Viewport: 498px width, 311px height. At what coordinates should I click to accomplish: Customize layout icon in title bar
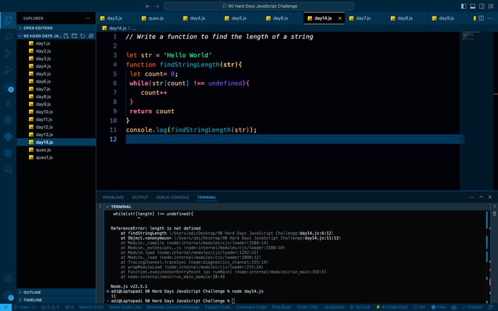491,6
